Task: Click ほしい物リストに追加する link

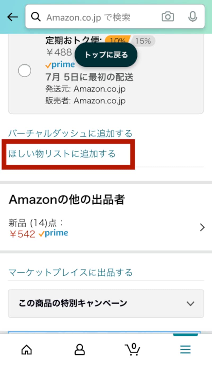Action: (x=62, y=154)
